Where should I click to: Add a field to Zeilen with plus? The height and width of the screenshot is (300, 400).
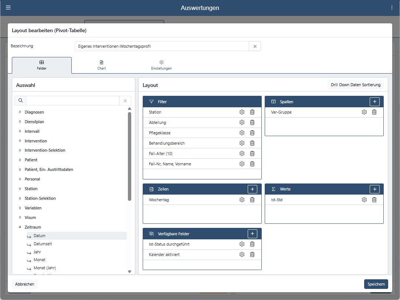click(x=252, y=189)
